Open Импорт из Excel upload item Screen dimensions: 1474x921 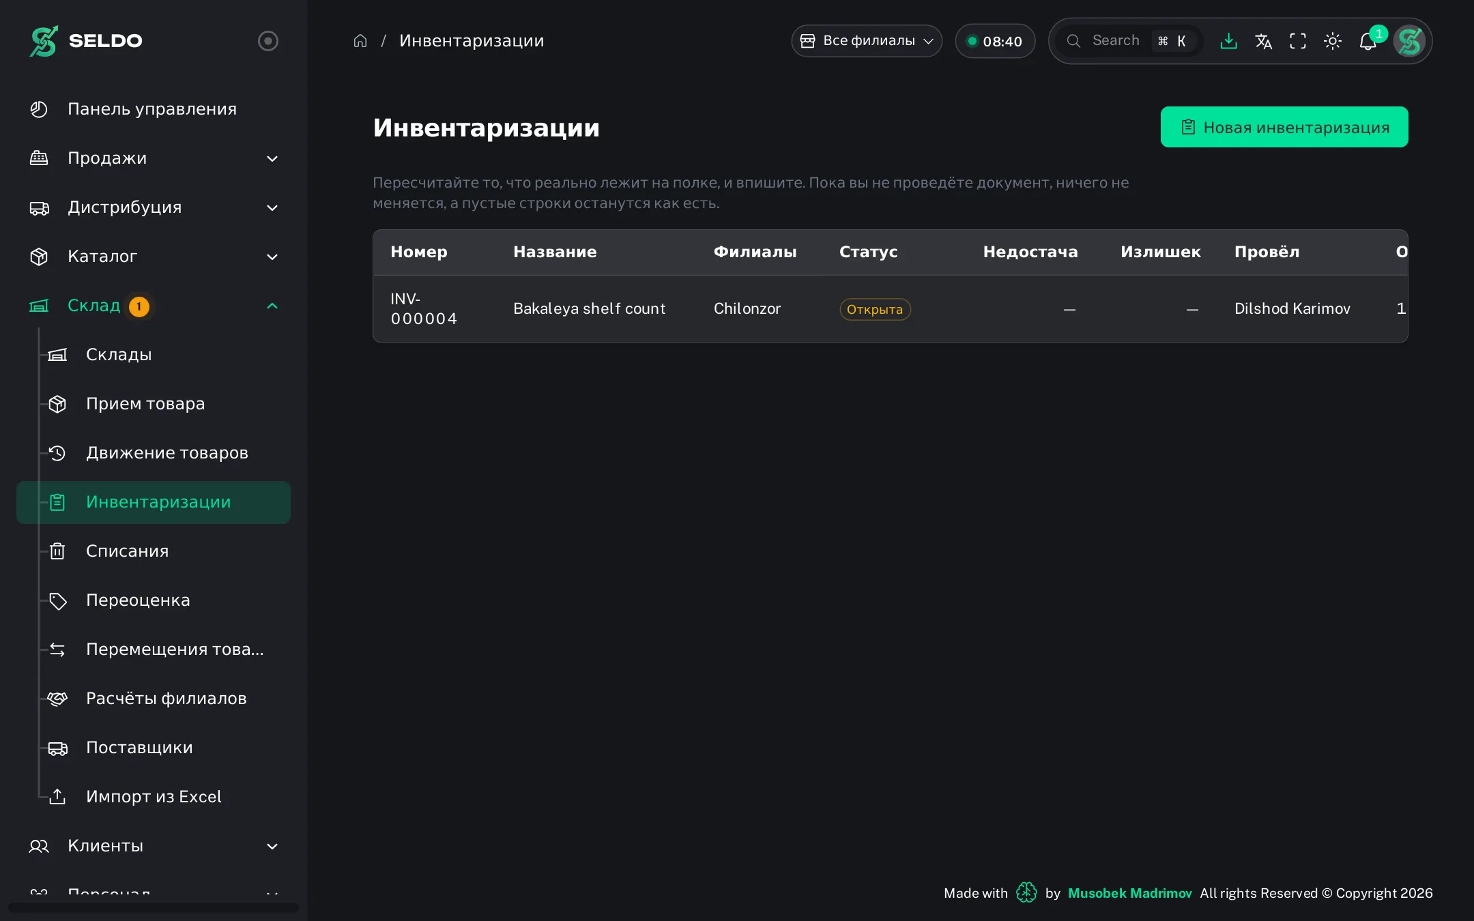tap(154, 796)
